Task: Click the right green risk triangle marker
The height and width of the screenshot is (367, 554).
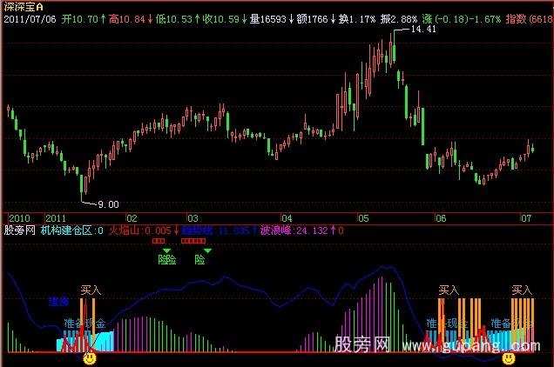Action: coord(207,250)
